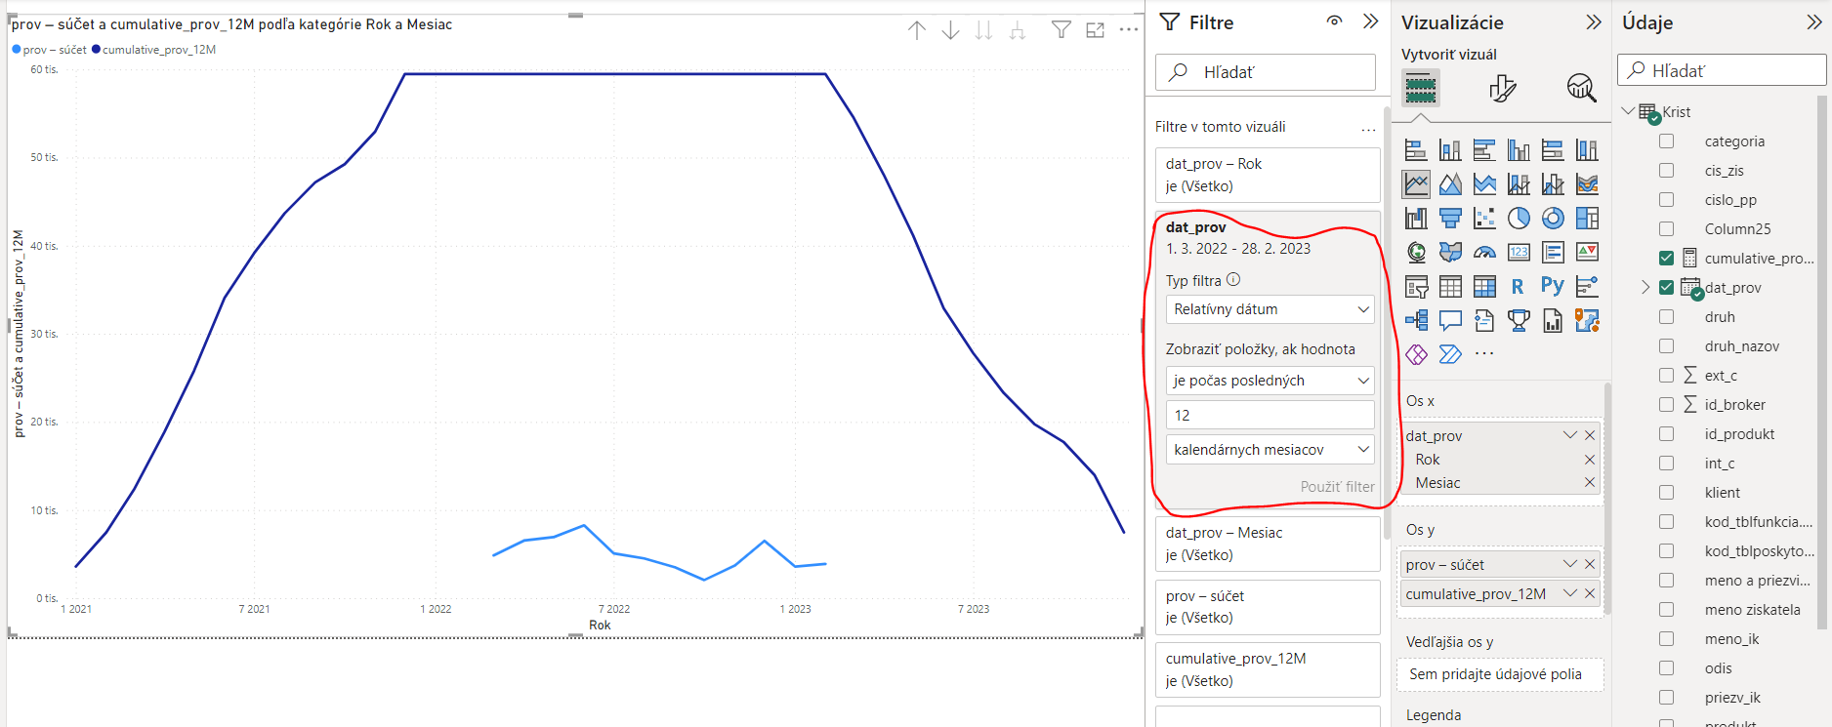The image size is (1832, 727).
Task: Open focus mode for the chart
Action: pyautogui.click(x=1096, y=30)
